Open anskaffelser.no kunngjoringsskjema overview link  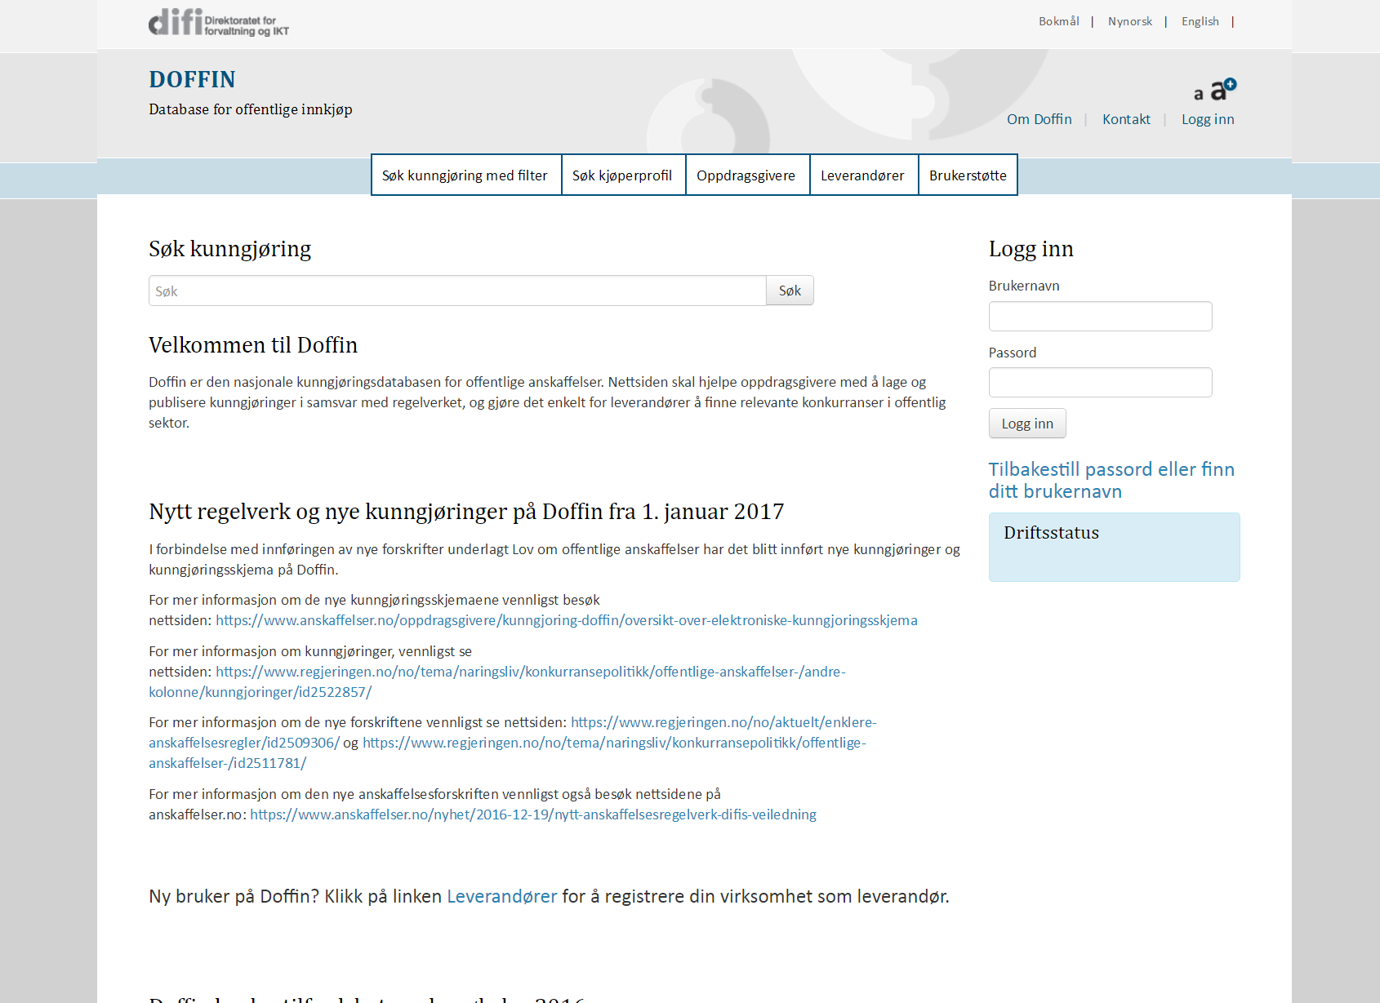click(567, 620)
